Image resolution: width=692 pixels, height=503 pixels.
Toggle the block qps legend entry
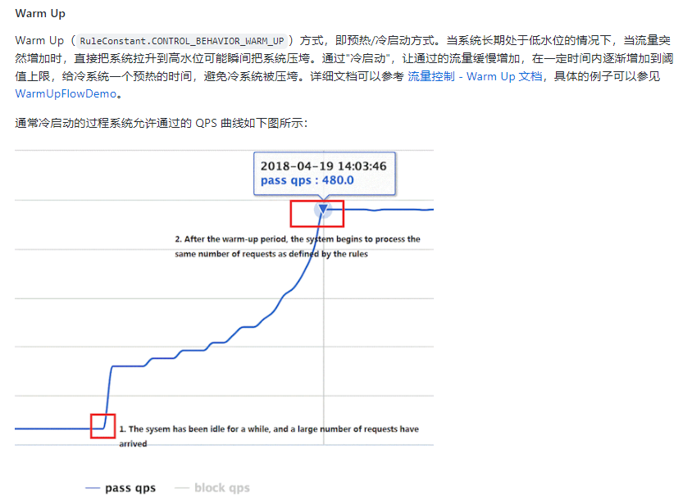tap(212, 488)
